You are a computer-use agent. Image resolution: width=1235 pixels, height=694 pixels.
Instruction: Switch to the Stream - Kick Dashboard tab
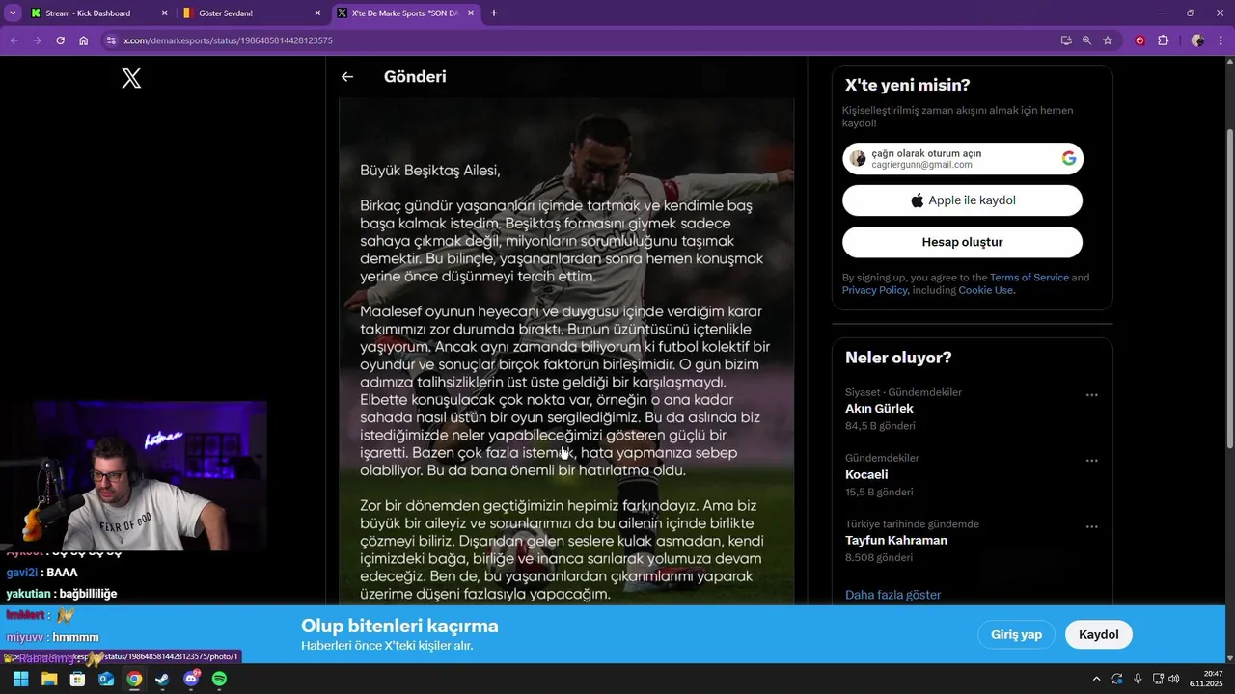99,13
